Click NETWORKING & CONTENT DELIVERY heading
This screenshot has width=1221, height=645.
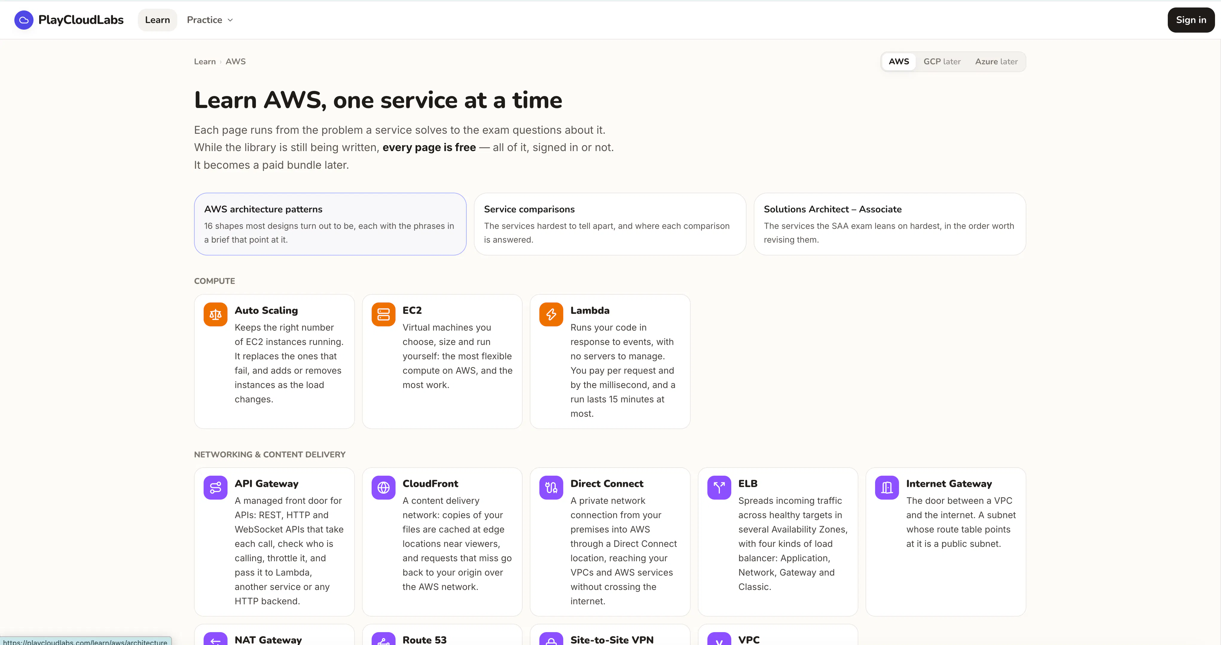pyautogui.click(x=270, y=454)
